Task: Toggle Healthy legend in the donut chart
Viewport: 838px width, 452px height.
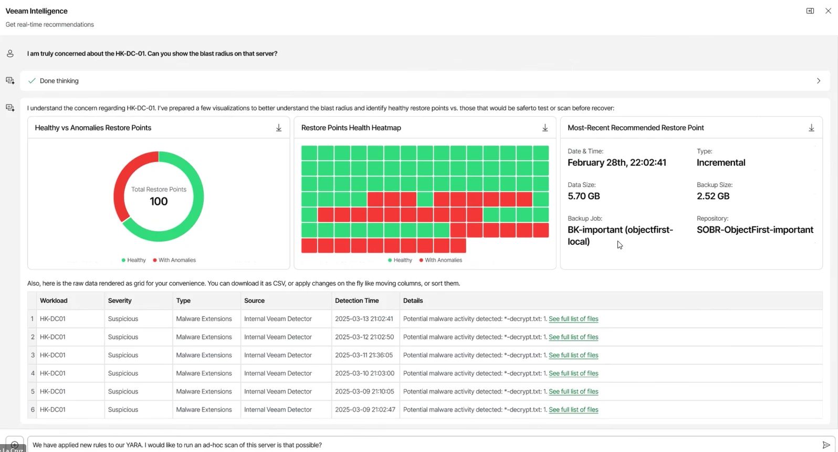Action: click(x=134, y=260)
